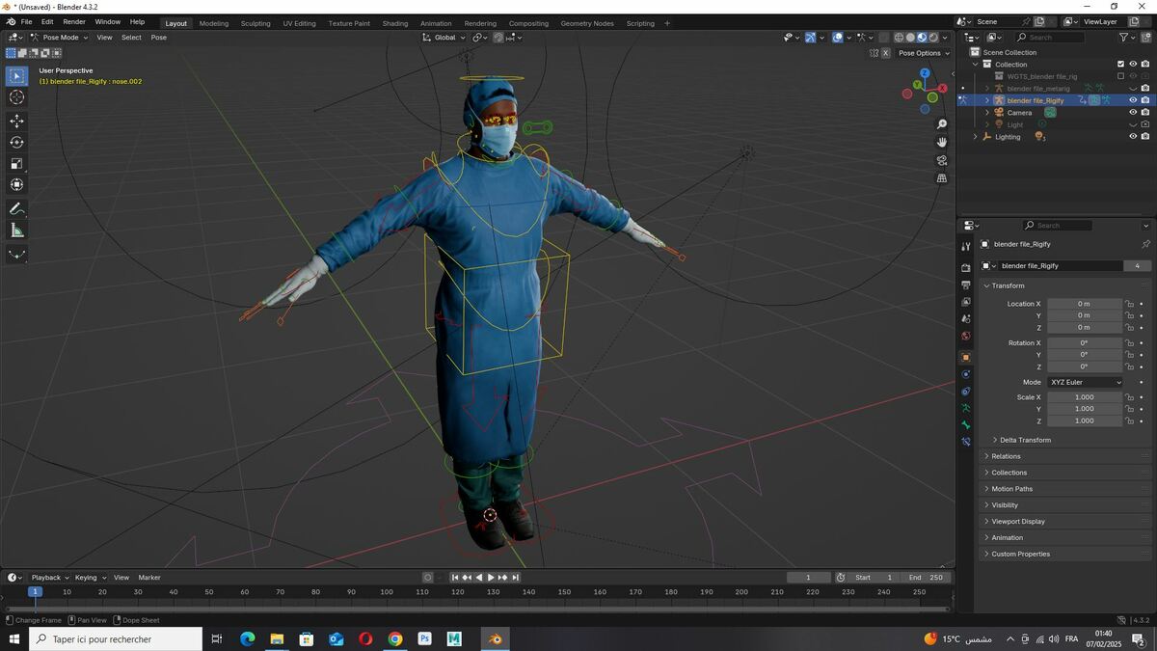The width and height of the screenshot is (1157, 651).
Task: Switch to the Geometry Nodes workspace tab
Action: click(587, 23)
